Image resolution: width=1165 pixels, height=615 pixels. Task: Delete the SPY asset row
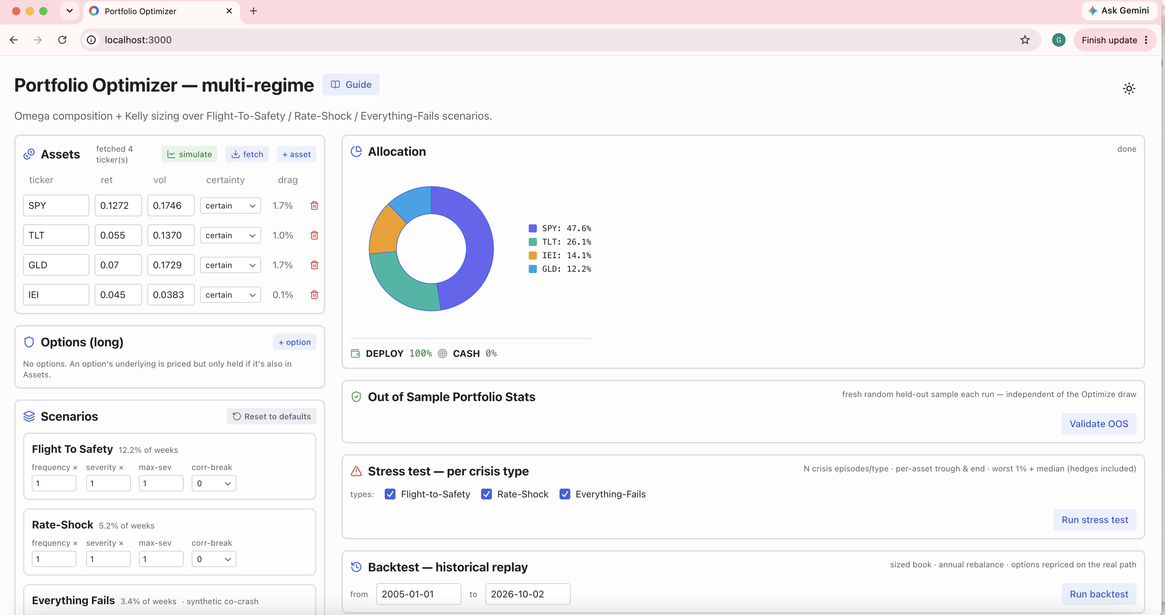(x=314, y=205)
